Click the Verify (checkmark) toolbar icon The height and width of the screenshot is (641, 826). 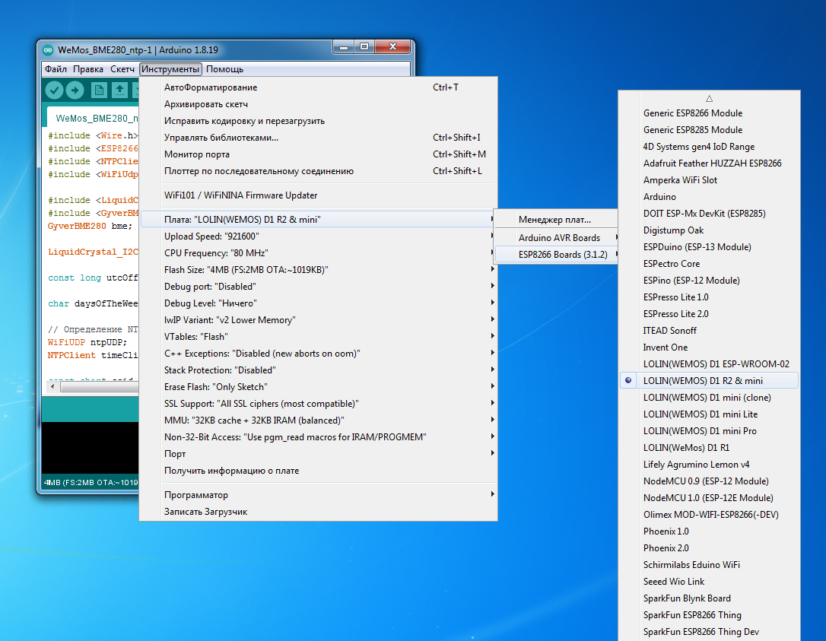[54, 90]
